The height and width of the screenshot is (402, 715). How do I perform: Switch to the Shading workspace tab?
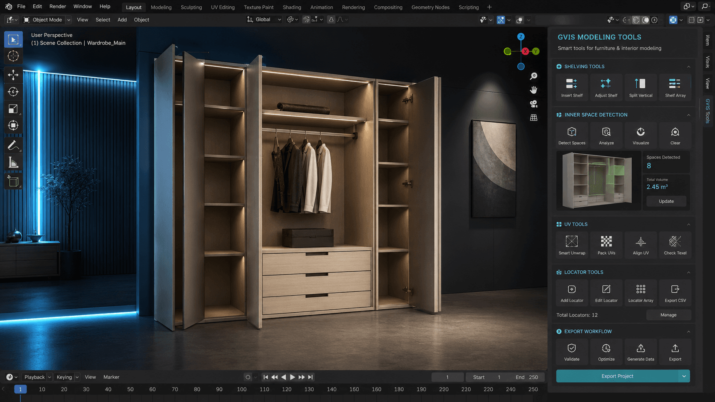tap(292, 7)
